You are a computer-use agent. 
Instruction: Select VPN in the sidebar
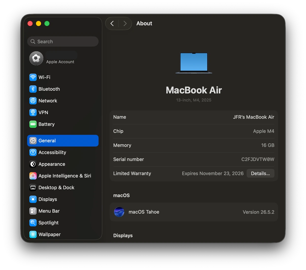63,112
